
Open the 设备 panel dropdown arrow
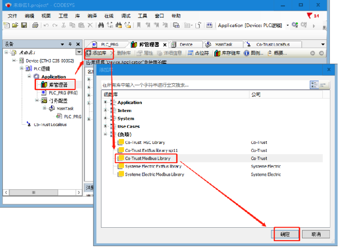click(x=62, y=44)
